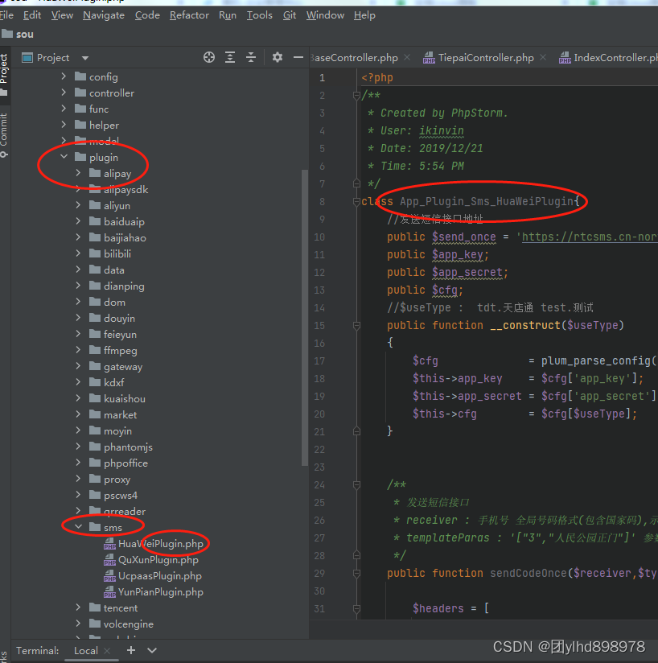
Task: Open the Code menu
Action: (x=147, y=15)
